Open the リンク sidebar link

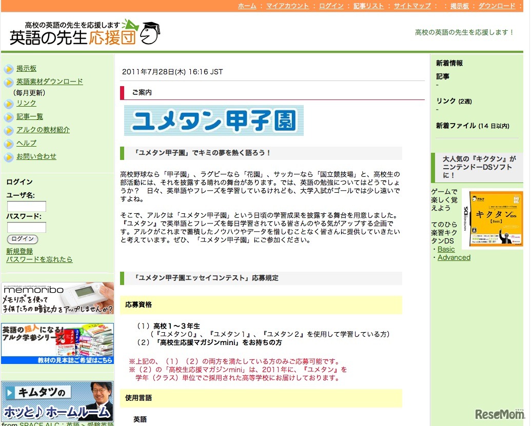tap(26, 103)
